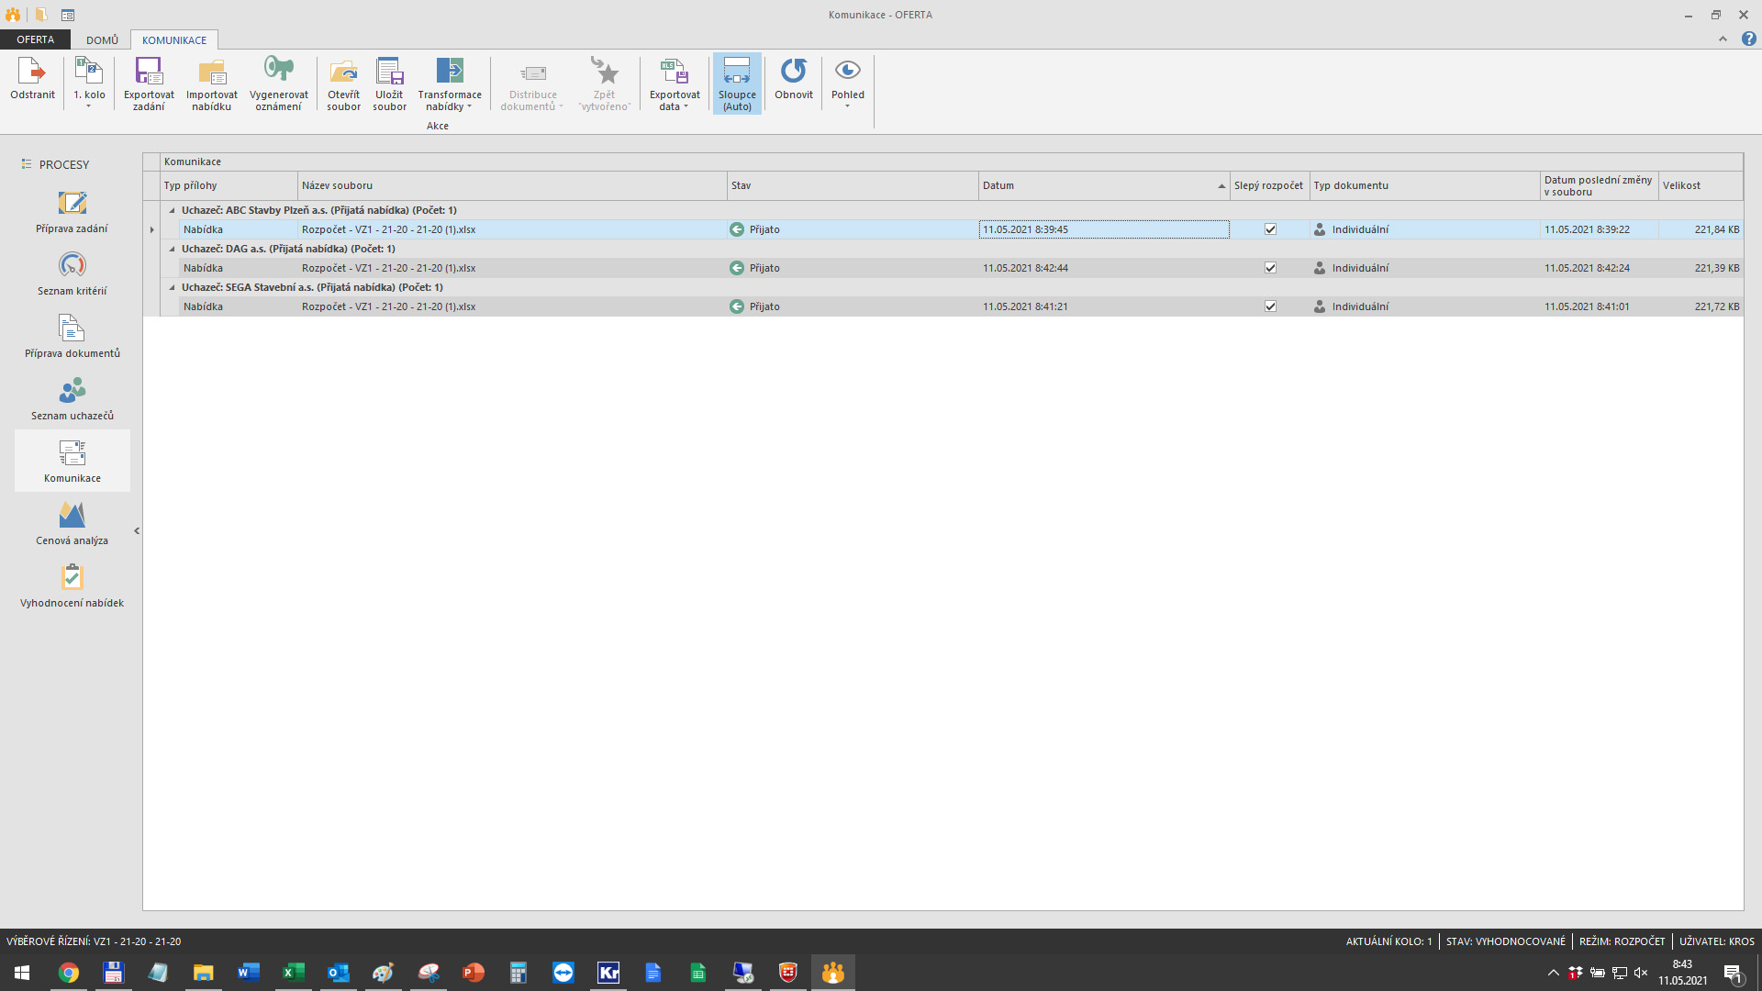
Task: Click Exportovat zadání ribbon icon
Action: [x=149, y=72]
